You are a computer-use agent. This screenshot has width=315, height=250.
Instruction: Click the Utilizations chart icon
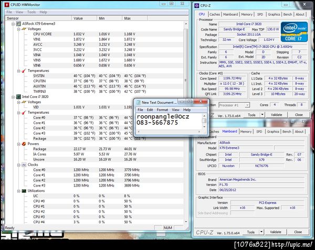pyautogui.click(x=24, y=191)
